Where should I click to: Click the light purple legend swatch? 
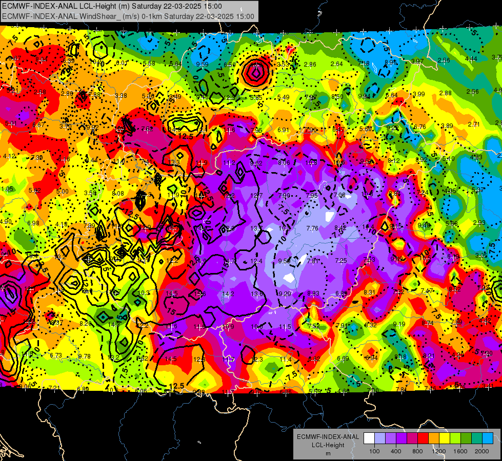(391, 438)
